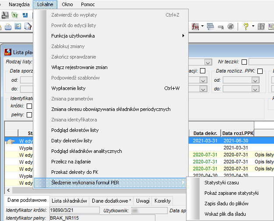Click the left arrow of horizontal scrollbar
Viewport: 274px width, 221px height.
[8, 190]
